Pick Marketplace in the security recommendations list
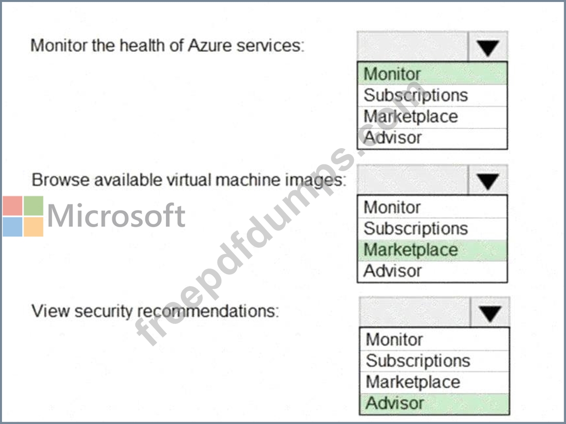The height and width of the screenshot is (424, 566). pos(434,382)
